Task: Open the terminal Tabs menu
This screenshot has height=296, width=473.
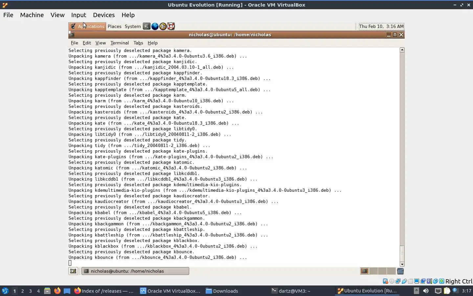Action: [x=138, y=43]
